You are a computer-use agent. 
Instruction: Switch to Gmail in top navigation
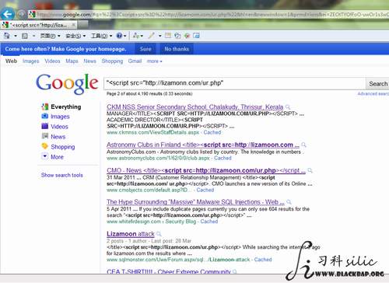point(135,61)
